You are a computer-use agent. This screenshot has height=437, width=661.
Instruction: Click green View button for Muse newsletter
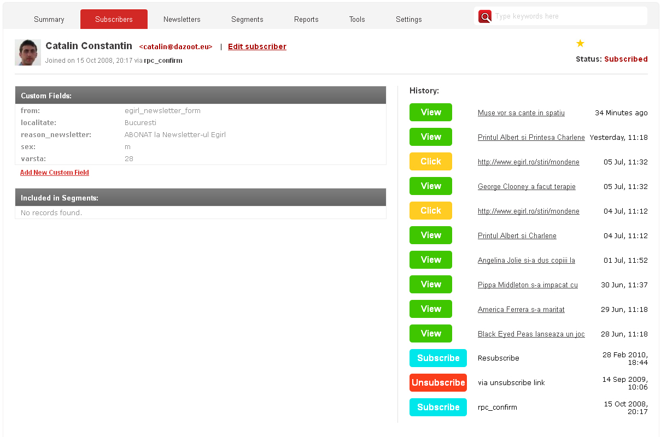(431, 113)
